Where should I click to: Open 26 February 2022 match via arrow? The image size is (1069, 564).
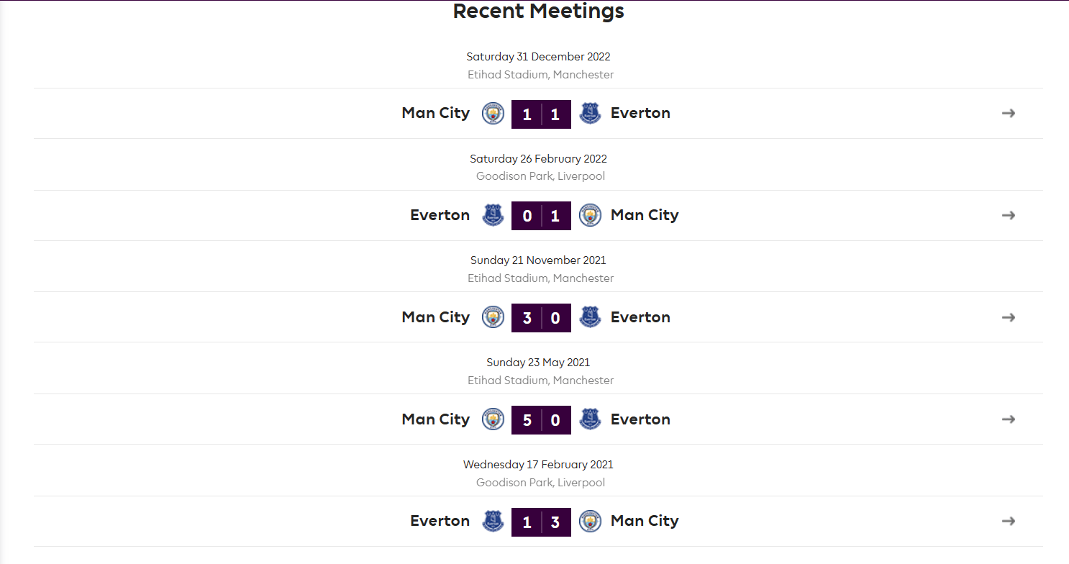(1009, 215)
